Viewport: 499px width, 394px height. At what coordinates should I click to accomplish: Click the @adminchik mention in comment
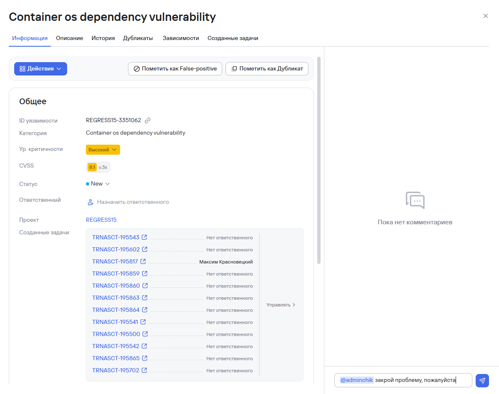[356, 380]
